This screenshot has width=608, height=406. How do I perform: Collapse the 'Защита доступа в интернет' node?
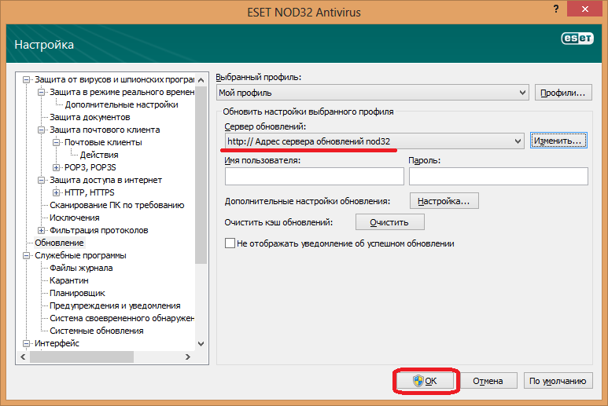[41, 180]
